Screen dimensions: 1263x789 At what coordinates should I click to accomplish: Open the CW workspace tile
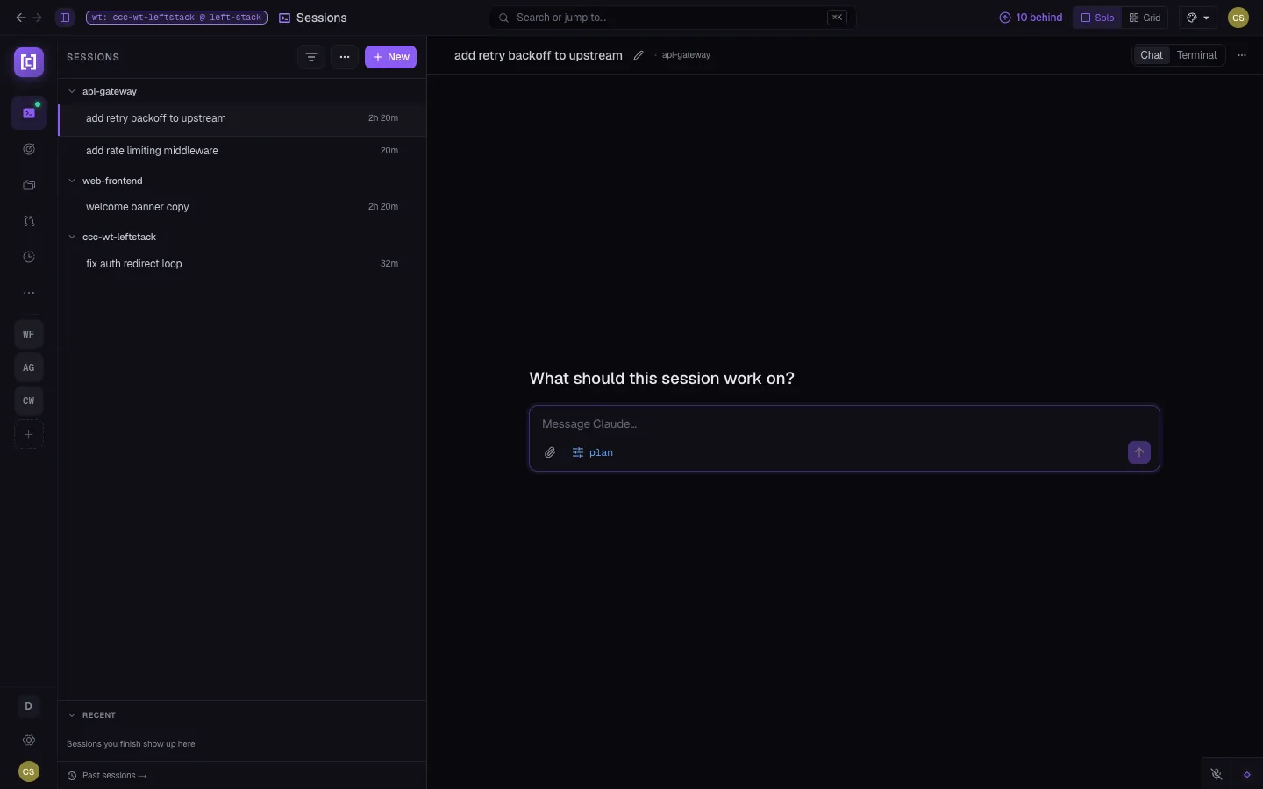coord(29,401)
